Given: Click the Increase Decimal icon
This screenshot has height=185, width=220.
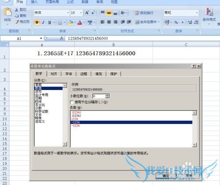Looking at the screenshot, I should (190, 22).
